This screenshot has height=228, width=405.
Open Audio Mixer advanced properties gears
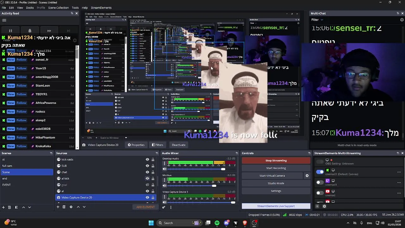(164, 207)
